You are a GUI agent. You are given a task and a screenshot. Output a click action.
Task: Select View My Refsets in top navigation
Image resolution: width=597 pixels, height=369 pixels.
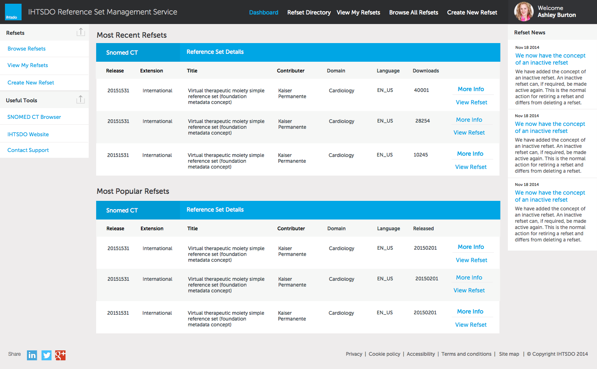coord(358,12)
